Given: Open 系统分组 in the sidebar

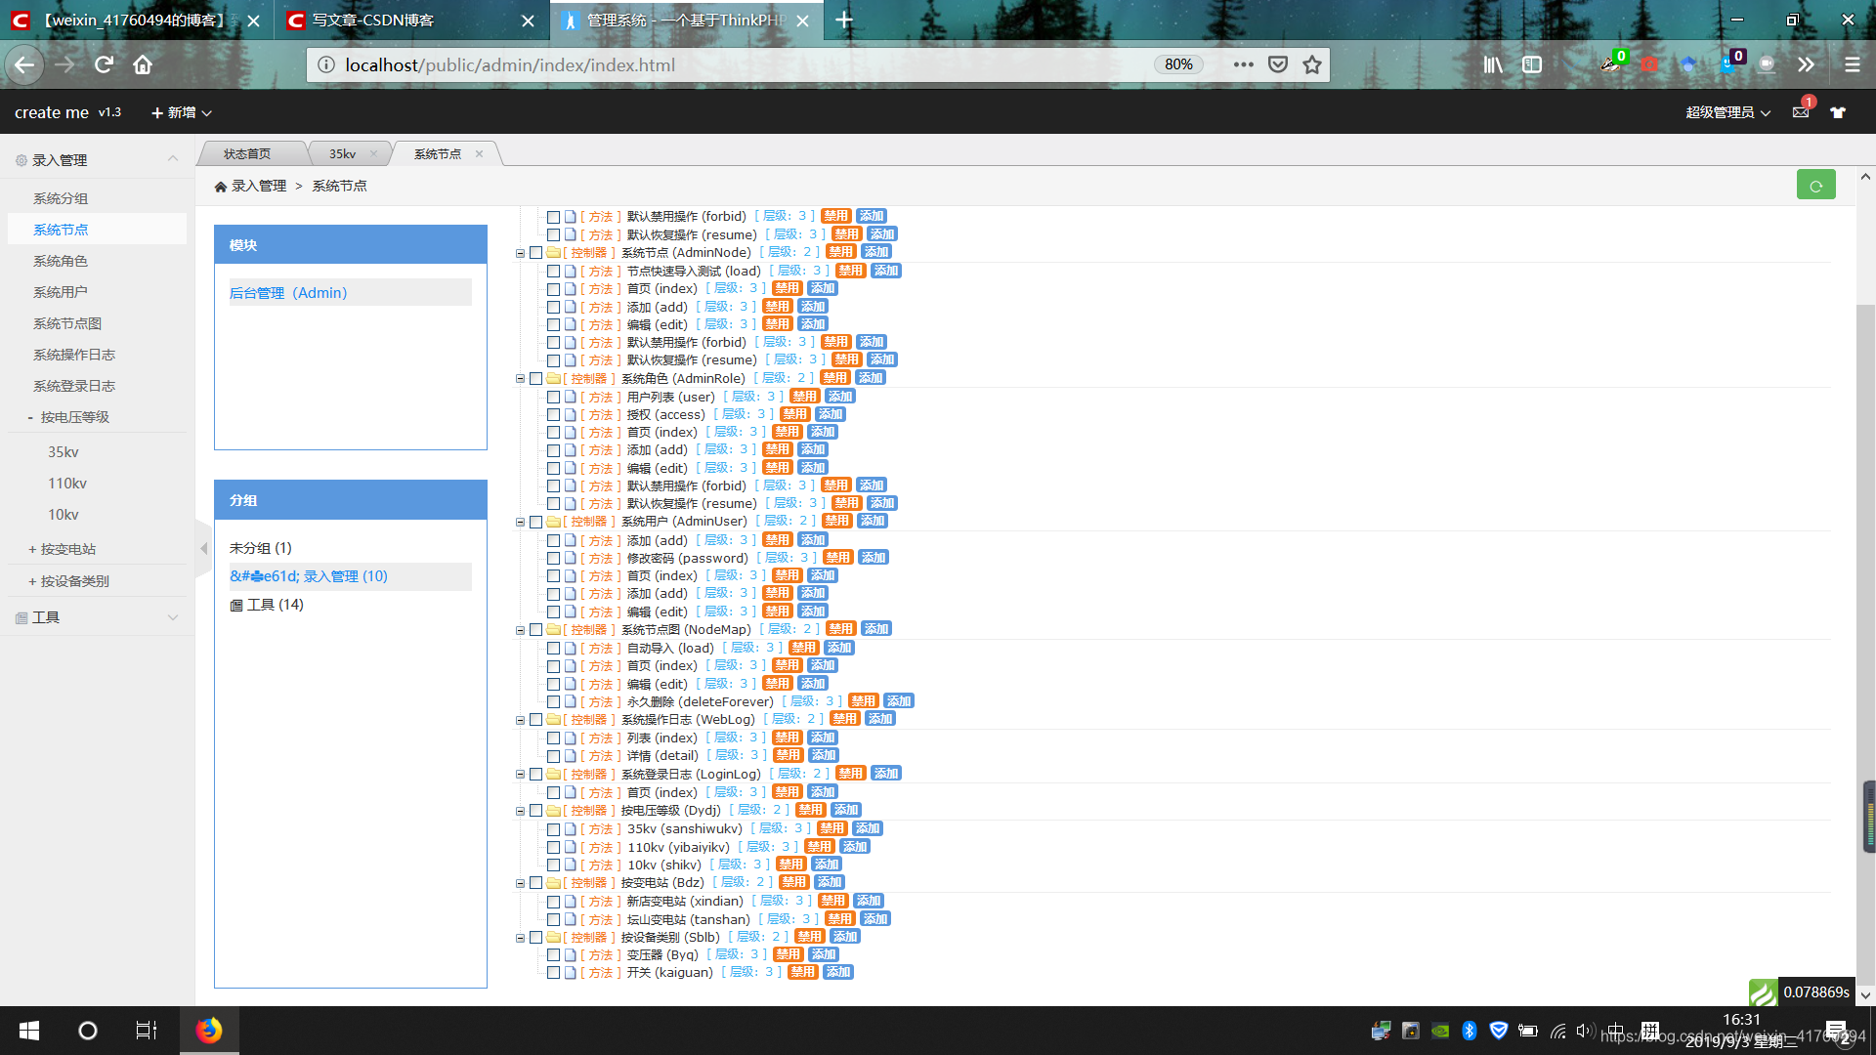Looking at the screenshot, I should (61, 198).
